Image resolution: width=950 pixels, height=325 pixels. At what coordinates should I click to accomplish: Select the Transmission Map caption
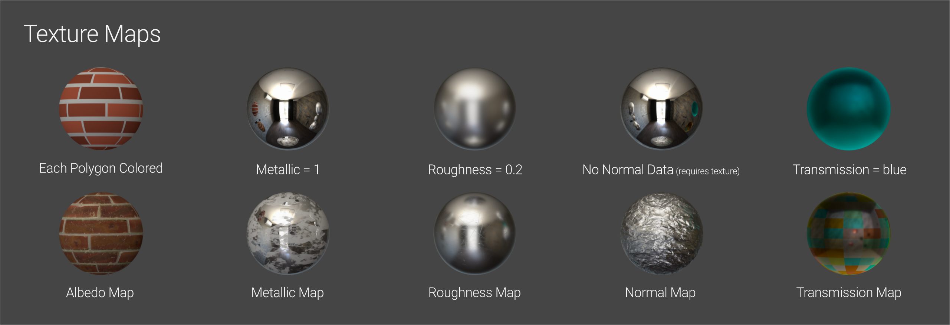pos(849,293)
